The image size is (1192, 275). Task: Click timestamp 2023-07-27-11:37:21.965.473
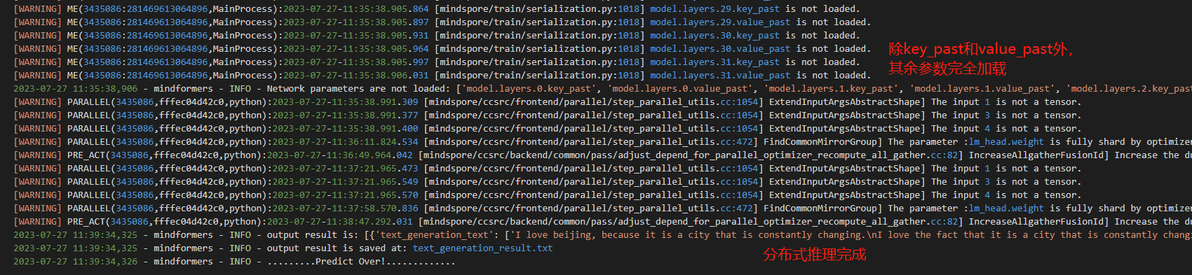pyautogui.click(x=345, y=169)
